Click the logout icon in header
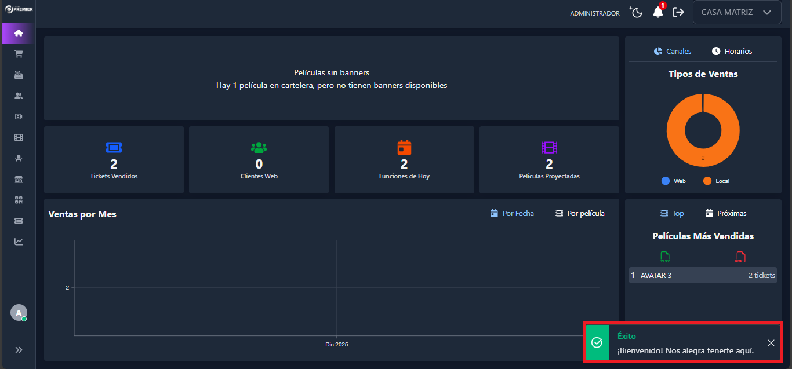Image resolution: width=792 pixels, height=369 pixels. click(x=678, y=12)
